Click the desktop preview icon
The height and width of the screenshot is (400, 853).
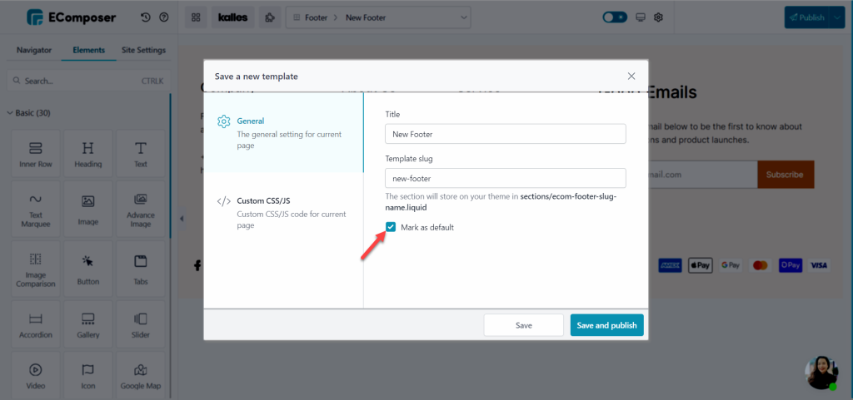[641, 17]
